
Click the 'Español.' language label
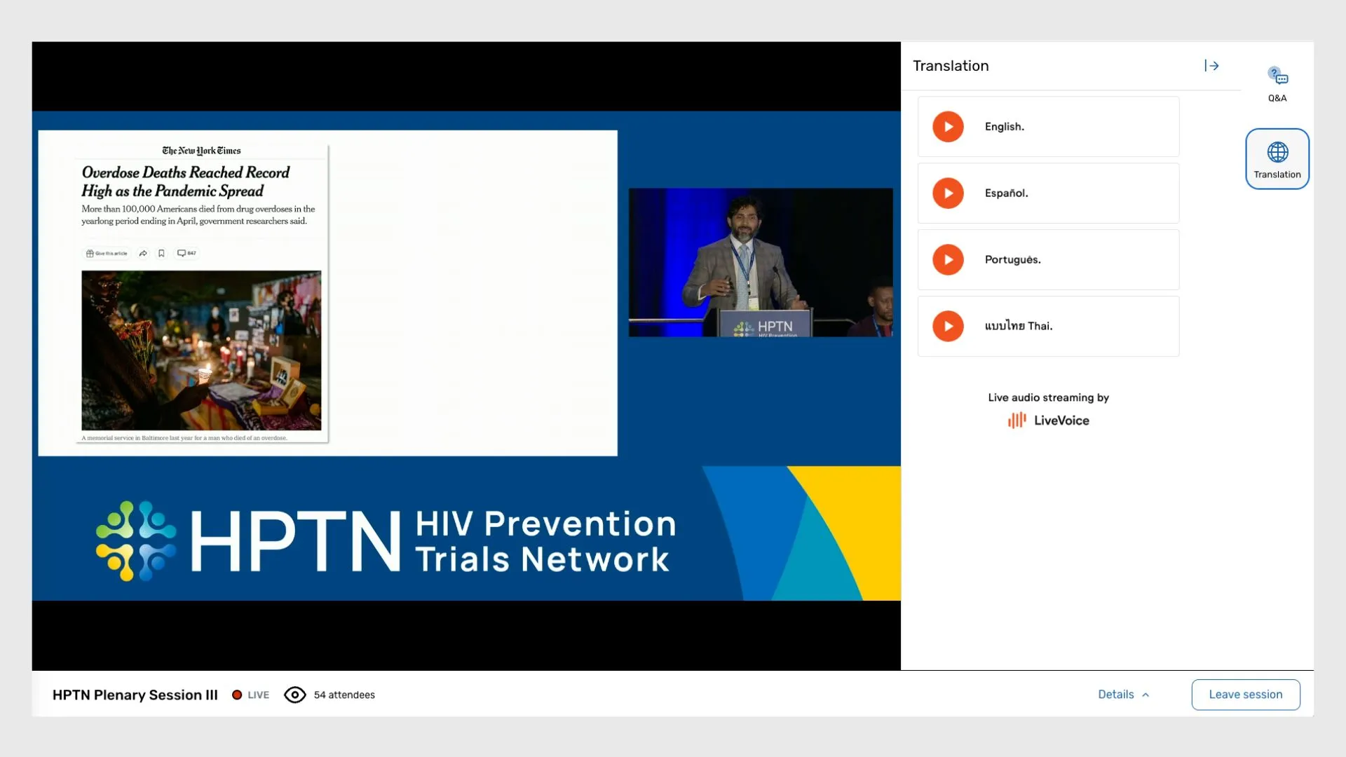point(1007,193)
